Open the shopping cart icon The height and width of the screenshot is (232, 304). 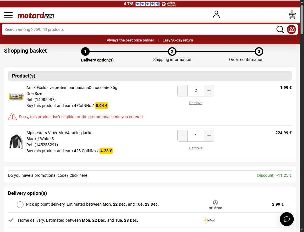pyautogui.click(x=292, y=15)
